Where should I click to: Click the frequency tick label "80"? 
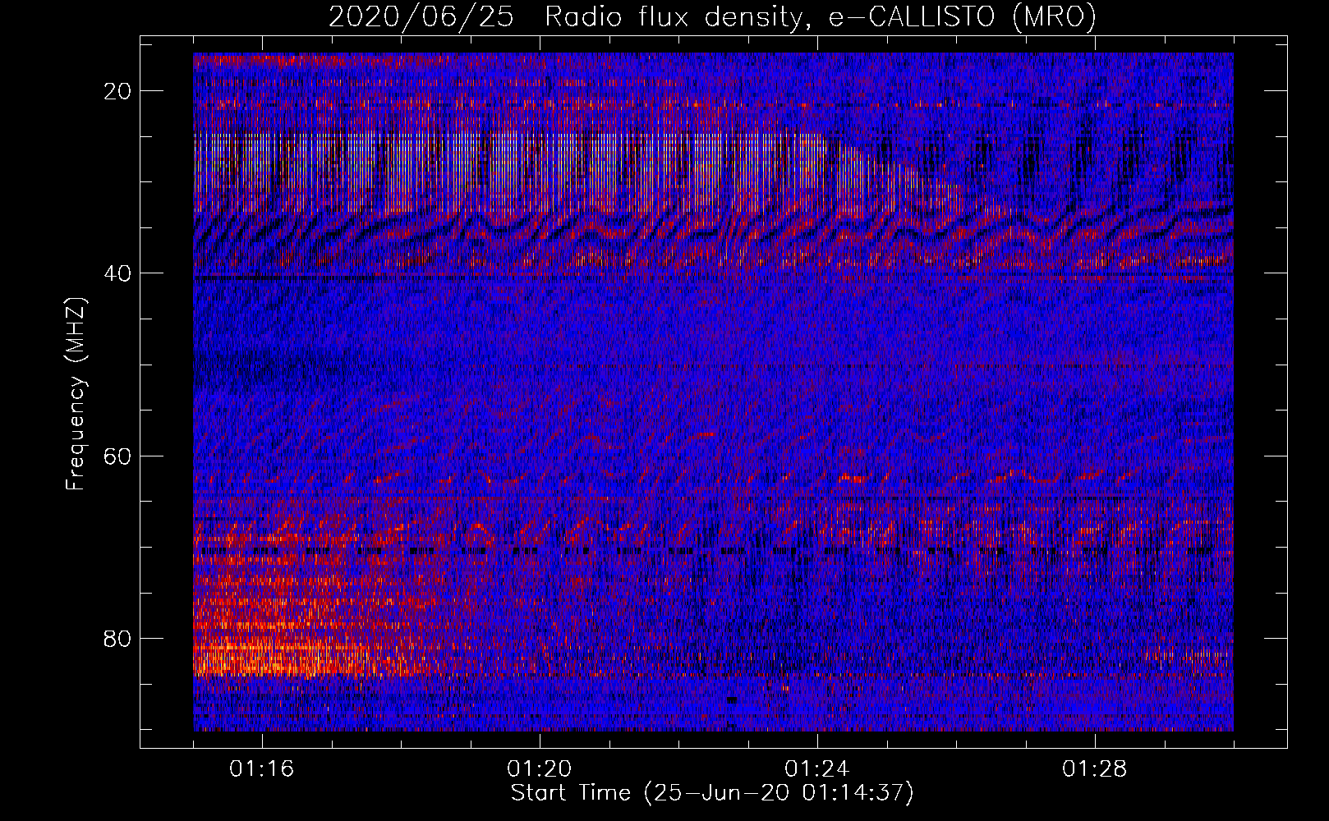pyautogui.click(x=118, y=638)
